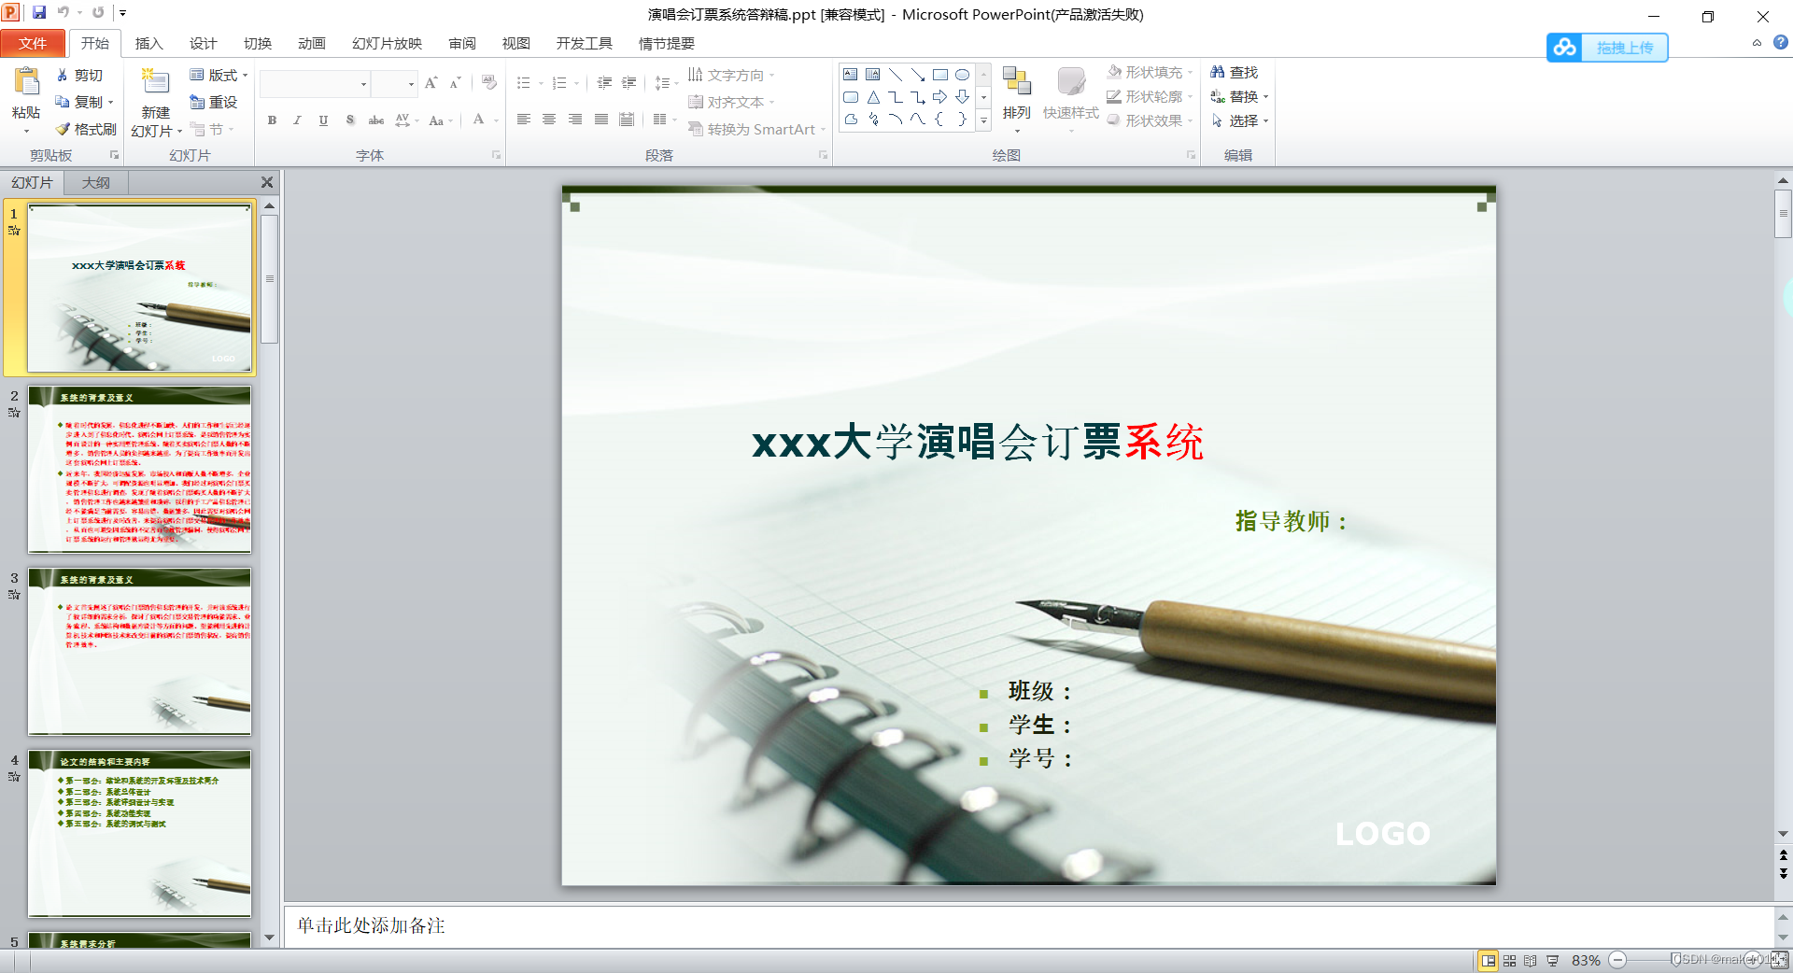The width and height of the screenshot is (1793, 973).
Task: Switch to the Insert (插入) tab
Action: 148,43
